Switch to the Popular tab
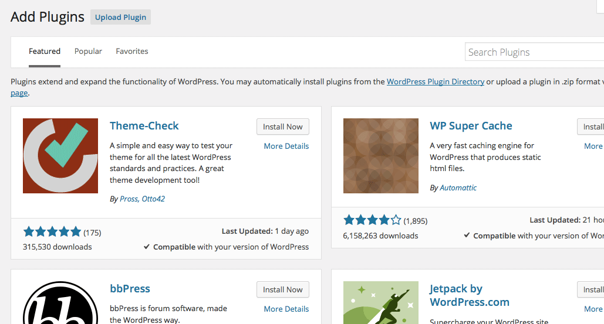 (88, 52)
